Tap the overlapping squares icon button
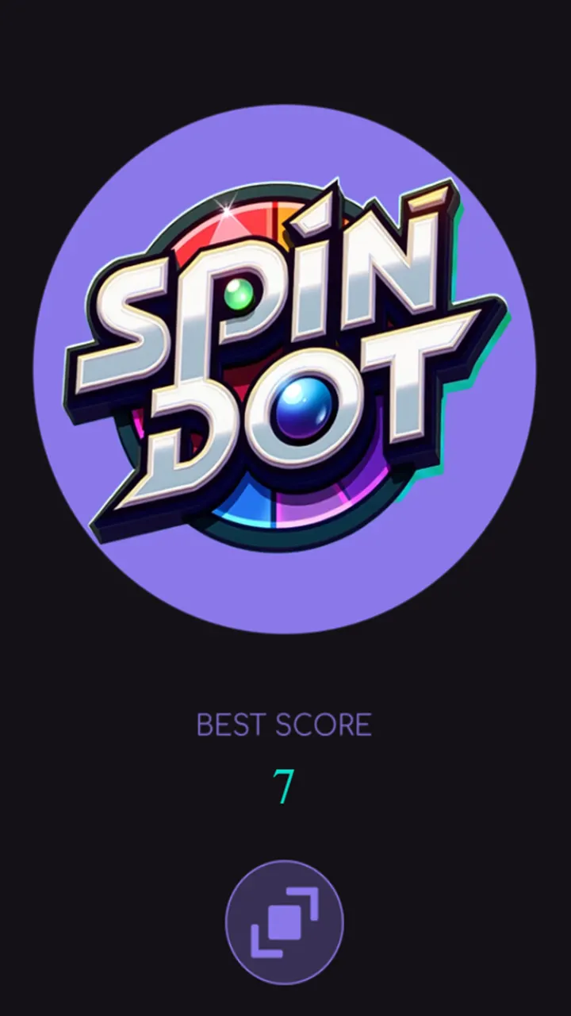Screen dimensions: 571x1016 click(284, 923)
